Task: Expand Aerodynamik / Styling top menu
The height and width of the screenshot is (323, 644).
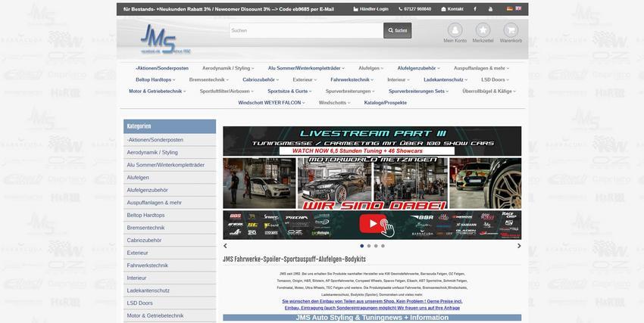Action: [228, 68]
